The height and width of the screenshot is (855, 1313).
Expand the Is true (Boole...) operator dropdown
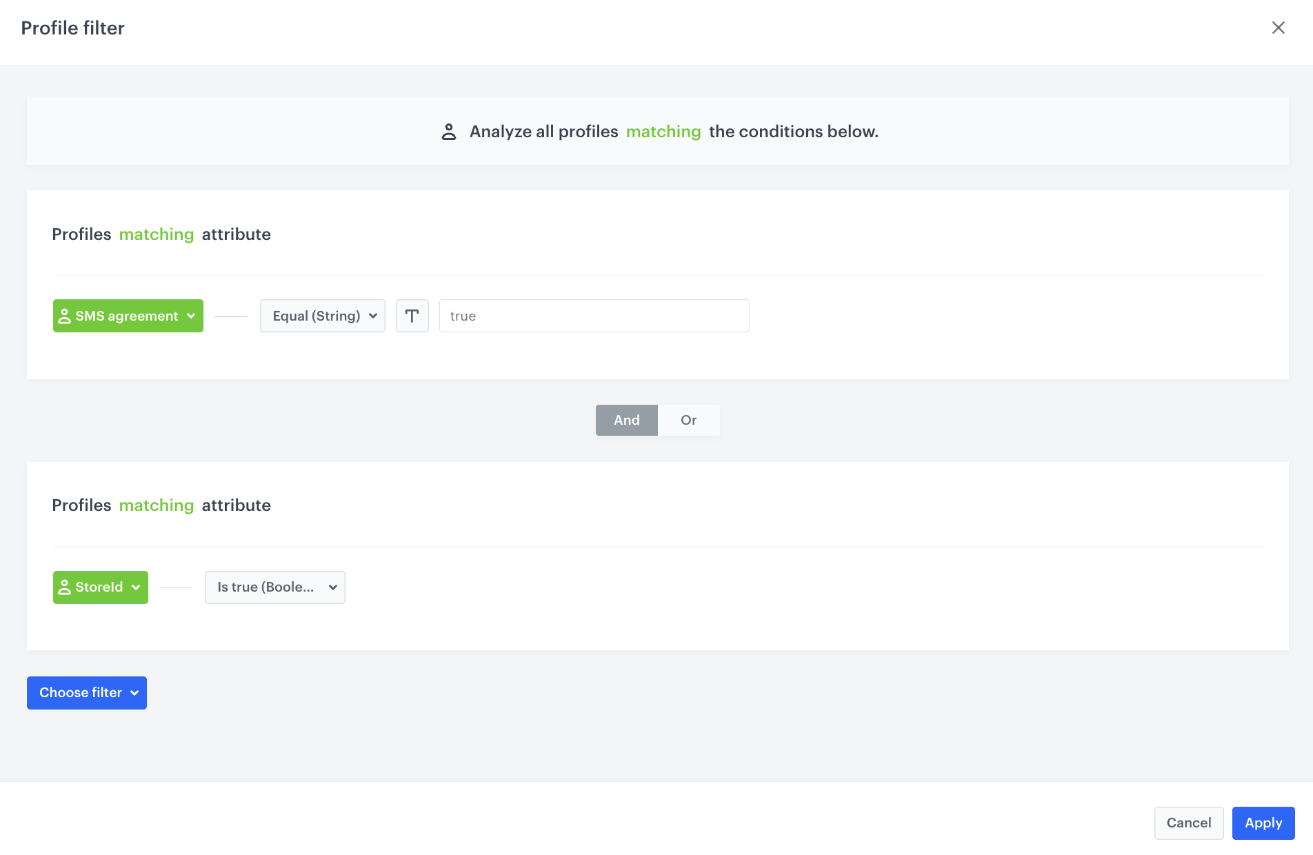click(x=274, y=587)
